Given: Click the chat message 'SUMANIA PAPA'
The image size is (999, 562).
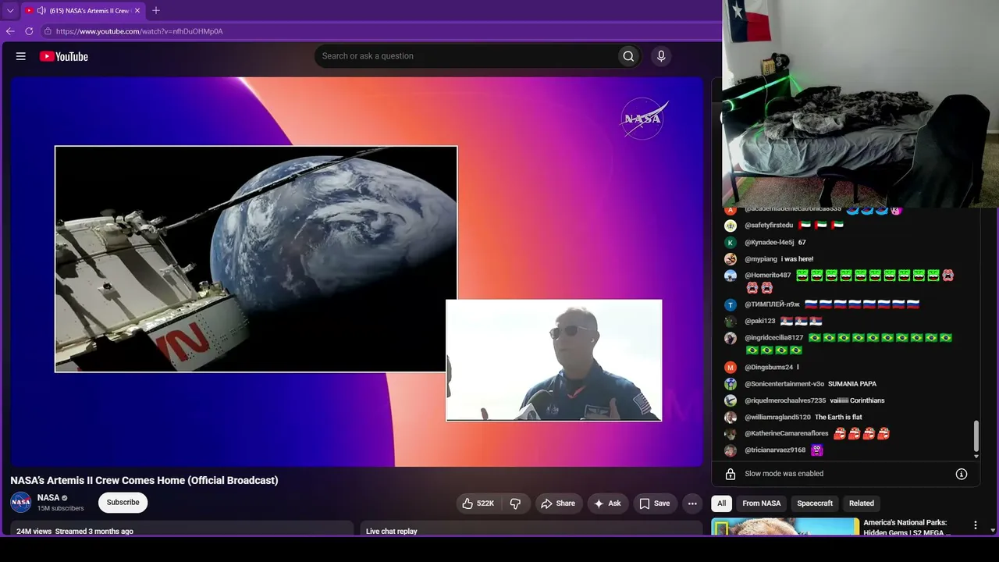Looking at the screenshot, I should [x=852, y=384].
